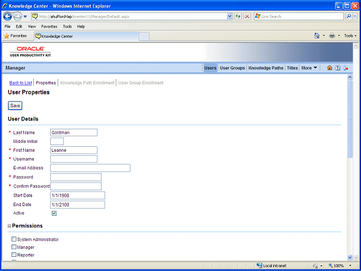Open the Help menu

click(x=81, y=27)
